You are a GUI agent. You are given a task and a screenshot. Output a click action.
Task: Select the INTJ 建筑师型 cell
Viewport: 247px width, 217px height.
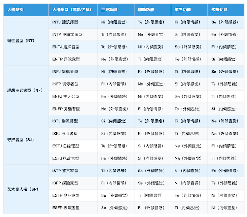click(x=66, y=22)
